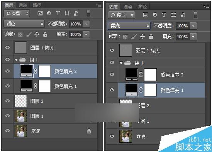
Task: Collapse the 组 1 group in left panel
Action: pyautogui.click(x=16, y=59)
